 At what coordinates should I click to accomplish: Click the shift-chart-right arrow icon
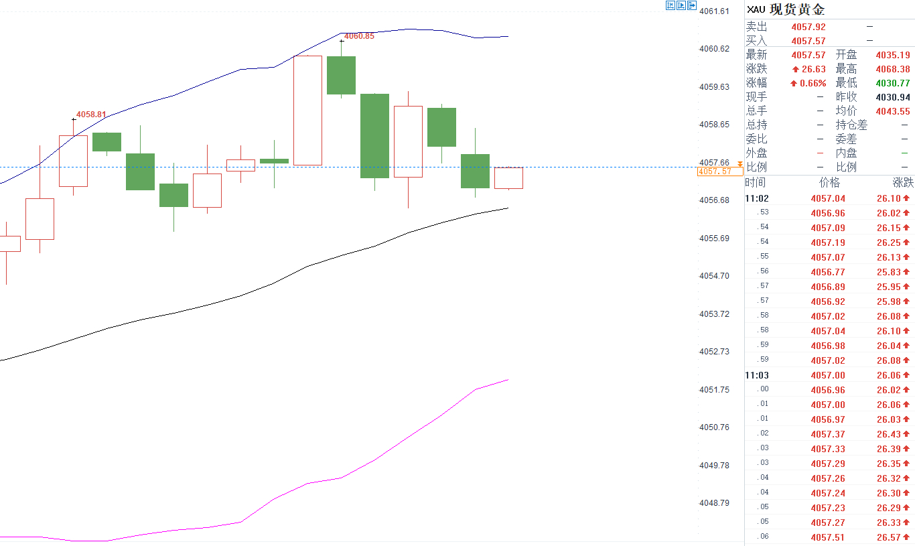point(692,5)
